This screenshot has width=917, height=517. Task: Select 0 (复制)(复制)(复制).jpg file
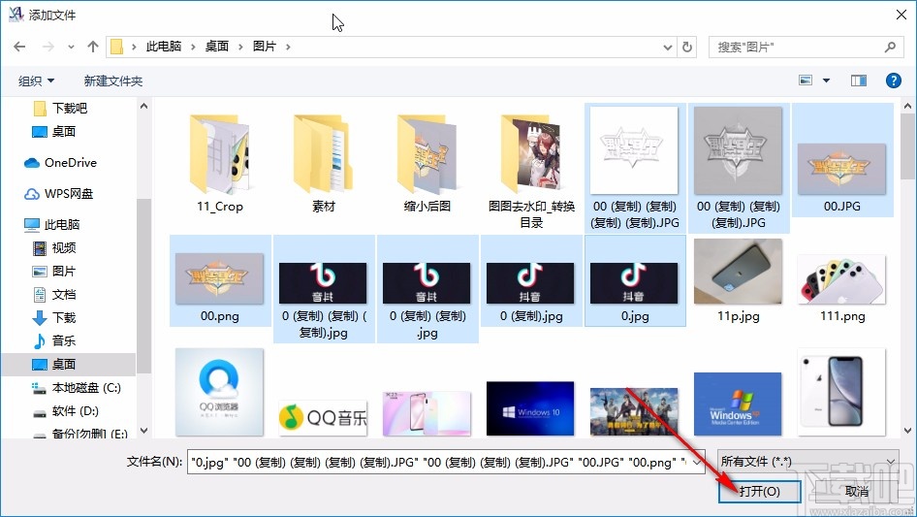point(324,289)
